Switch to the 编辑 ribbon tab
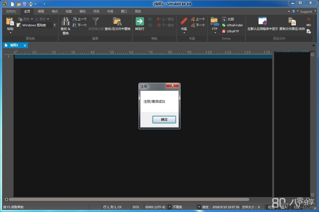Image resolution: width=319 pixels, height=212 pixels. 41,11
